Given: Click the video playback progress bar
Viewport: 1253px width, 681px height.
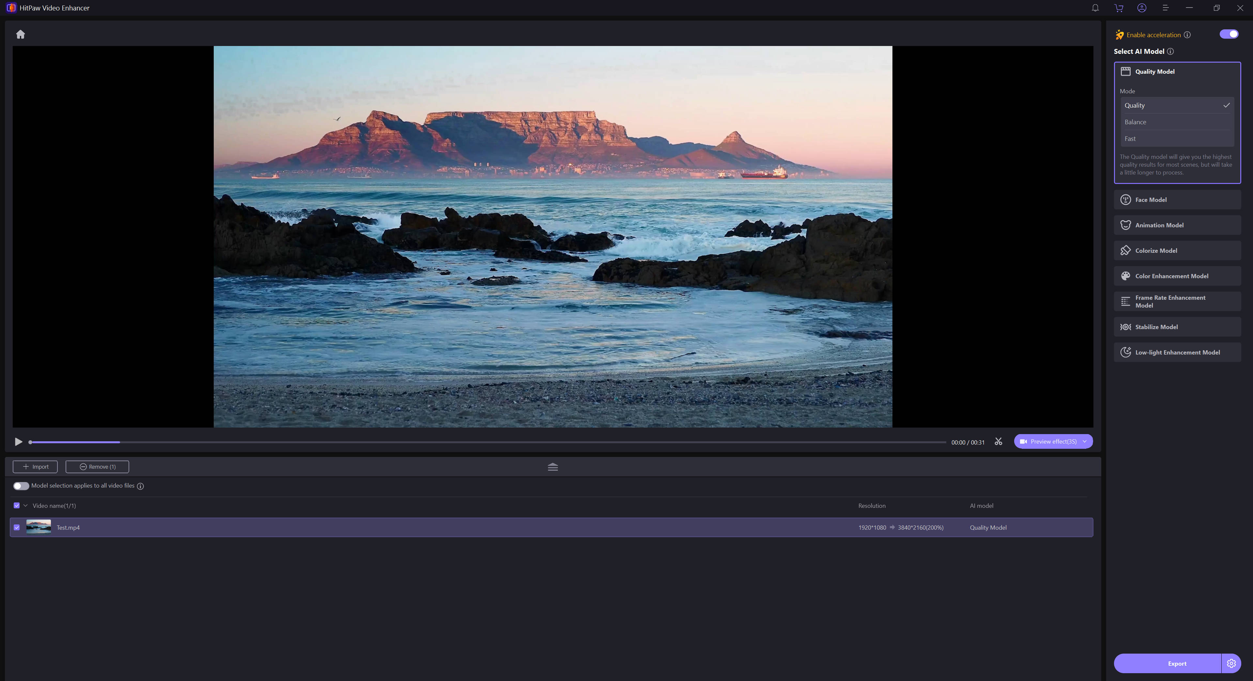Looking at the screenshot, I should click(487, 442).
